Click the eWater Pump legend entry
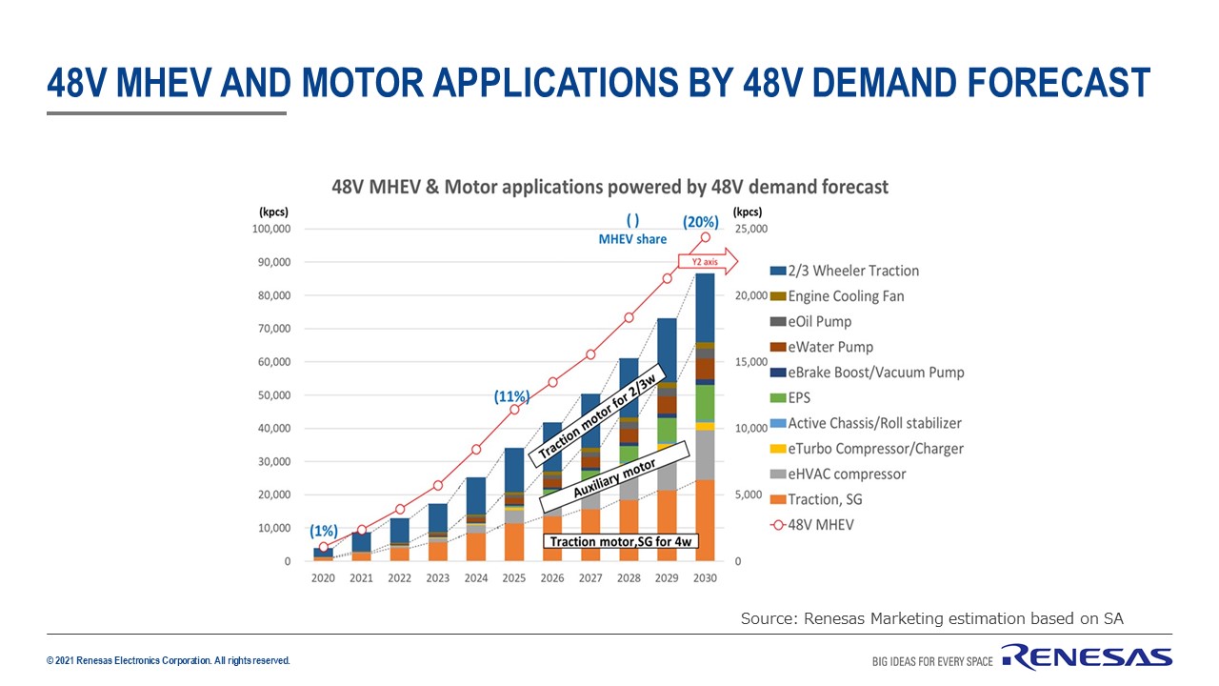1219x686 pixels. pos(830,347)
